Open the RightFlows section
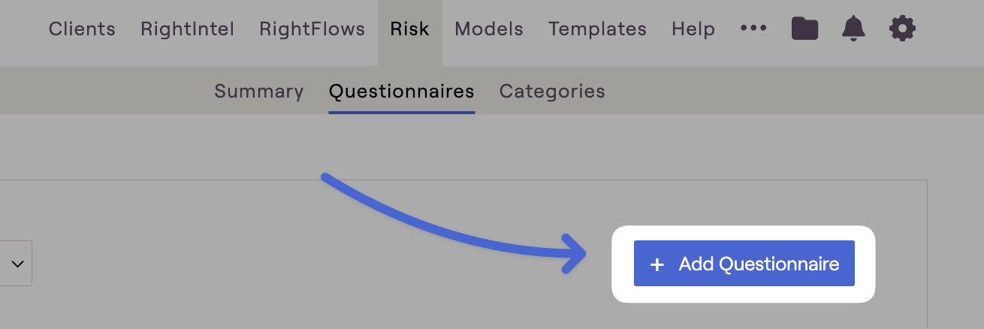Image resolution: width=984 pixels, height=329 pixels. point(312,29)
